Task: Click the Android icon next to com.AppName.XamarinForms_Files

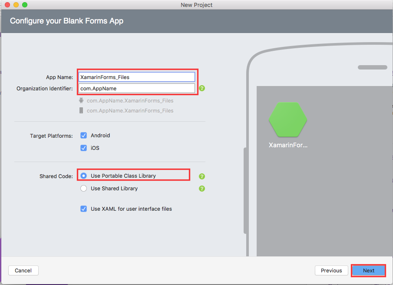Action: (x=81, y=100)
